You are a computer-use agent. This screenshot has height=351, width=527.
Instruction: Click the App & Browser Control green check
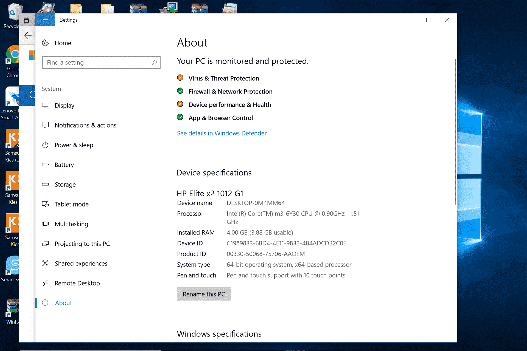(x=180, y=117)
